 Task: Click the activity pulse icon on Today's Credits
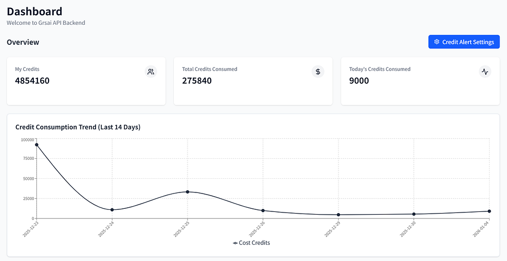(485, 72)
